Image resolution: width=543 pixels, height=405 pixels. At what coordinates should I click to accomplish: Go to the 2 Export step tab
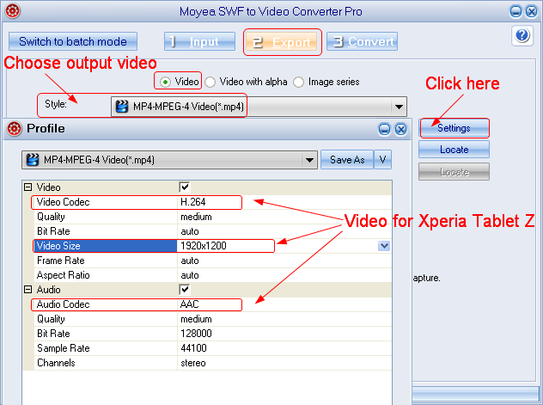click(x=282, y=42)
